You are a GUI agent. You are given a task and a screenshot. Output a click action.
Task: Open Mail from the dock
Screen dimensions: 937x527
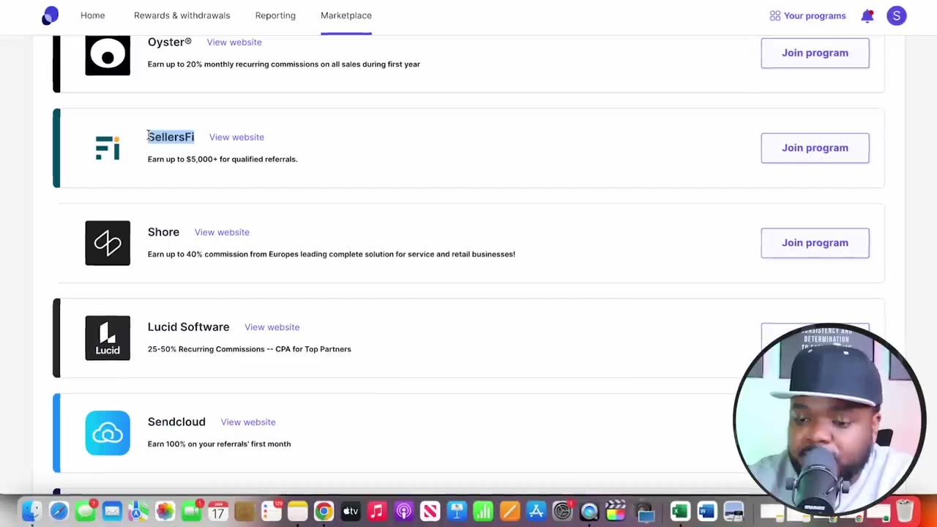pos(112,511)
